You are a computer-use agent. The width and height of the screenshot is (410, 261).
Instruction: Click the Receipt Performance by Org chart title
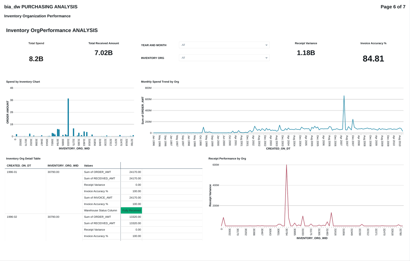click(x=227, y=159)
